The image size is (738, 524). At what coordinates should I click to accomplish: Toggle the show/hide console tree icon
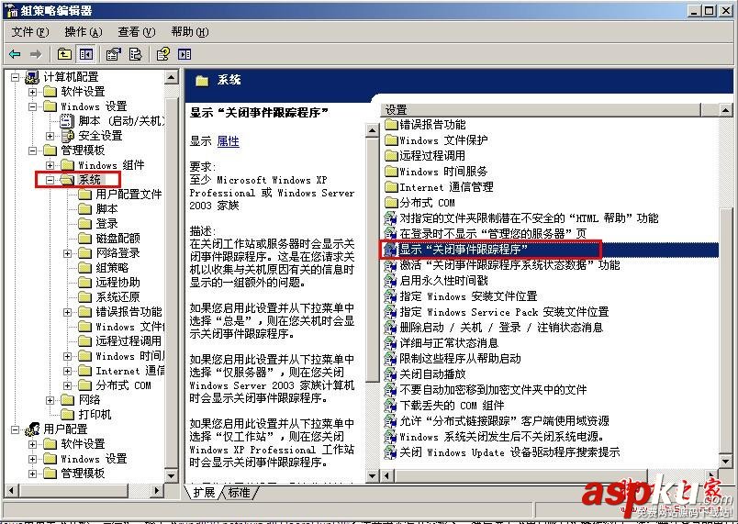coord(85,54)
